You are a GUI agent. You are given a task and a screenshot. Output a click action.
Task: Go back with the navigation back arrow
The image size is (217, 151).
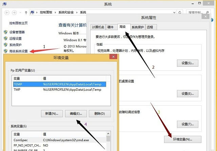[7, 13]
